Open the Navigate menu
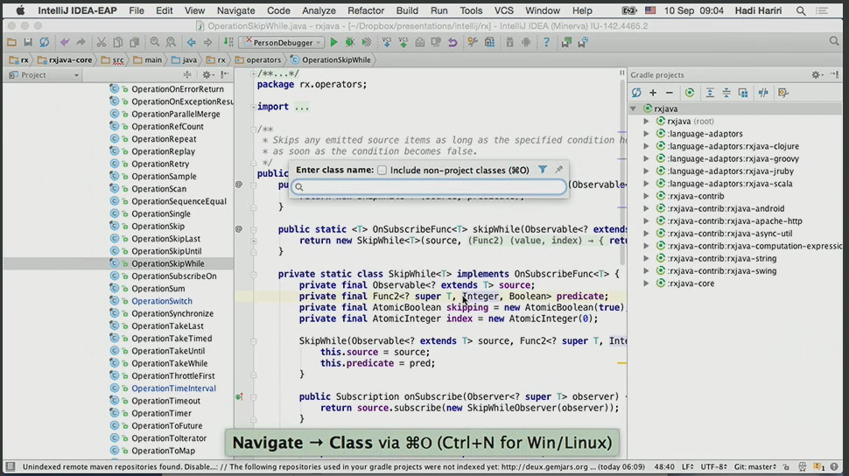The width and height of the screenshot is (849, 476). pos(235,10)
